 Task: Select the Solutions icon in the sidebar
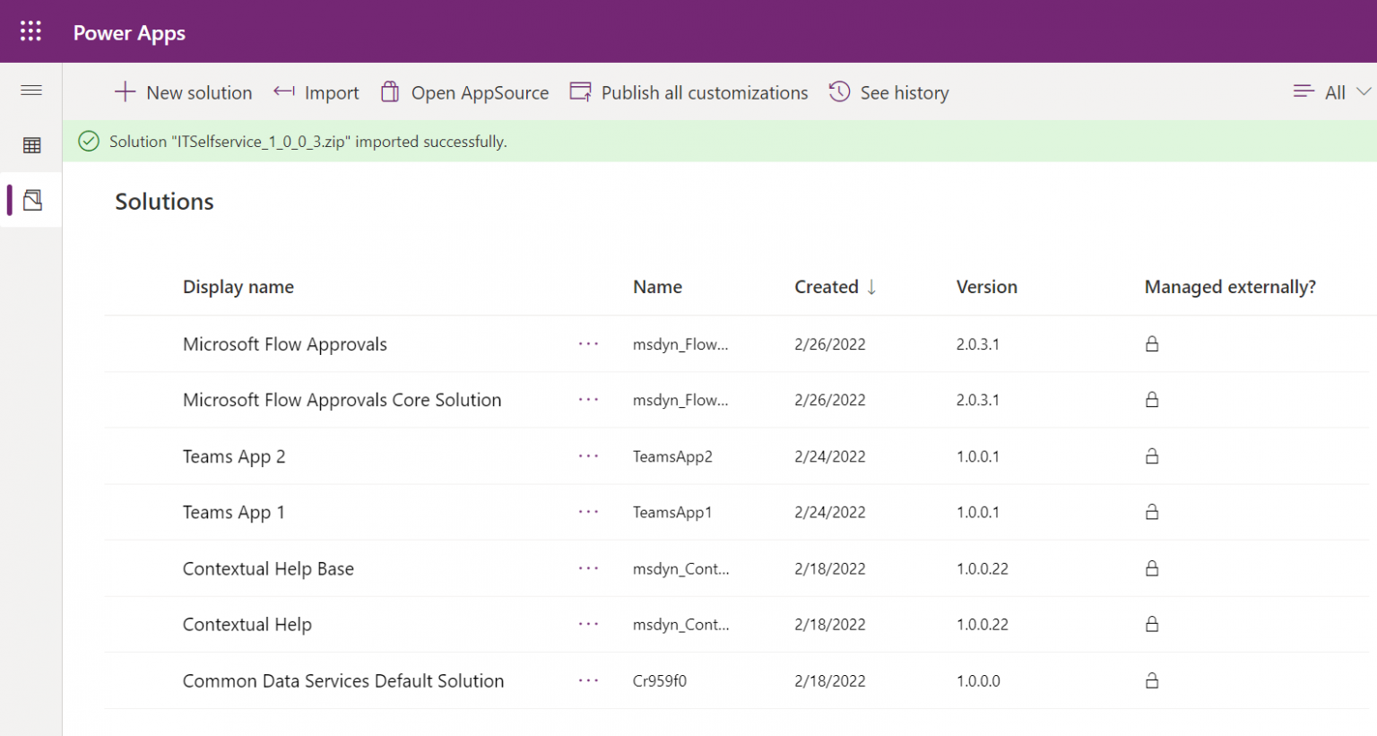point(30,200)
